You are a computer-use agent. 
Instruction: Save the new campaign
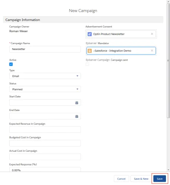160,179
